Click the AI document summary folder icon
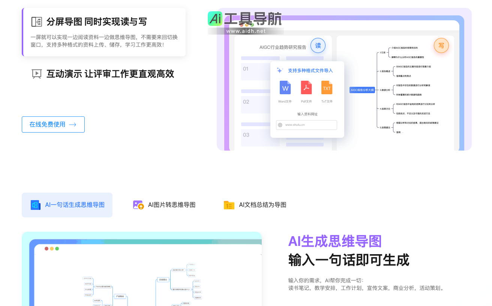Screen dimensions: 492x306 point(229,205)
